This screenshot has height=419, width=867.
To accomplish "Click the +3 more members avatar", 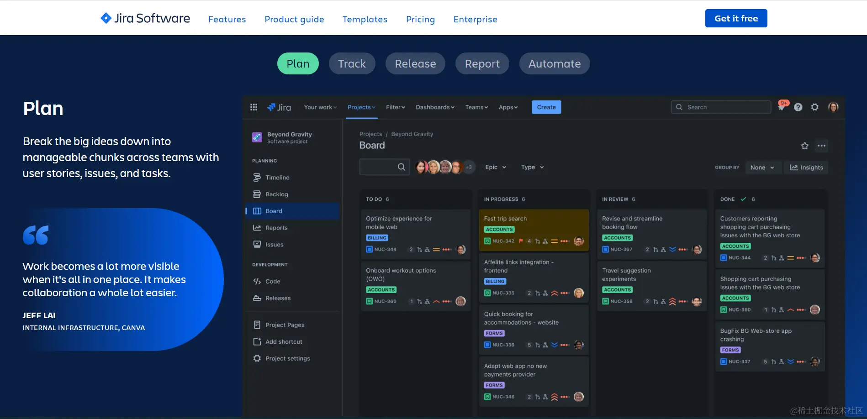I will (x=469, y=167).
